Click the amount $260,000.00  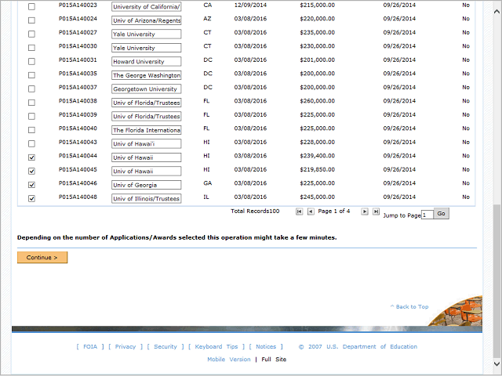[x=317, y=101]
